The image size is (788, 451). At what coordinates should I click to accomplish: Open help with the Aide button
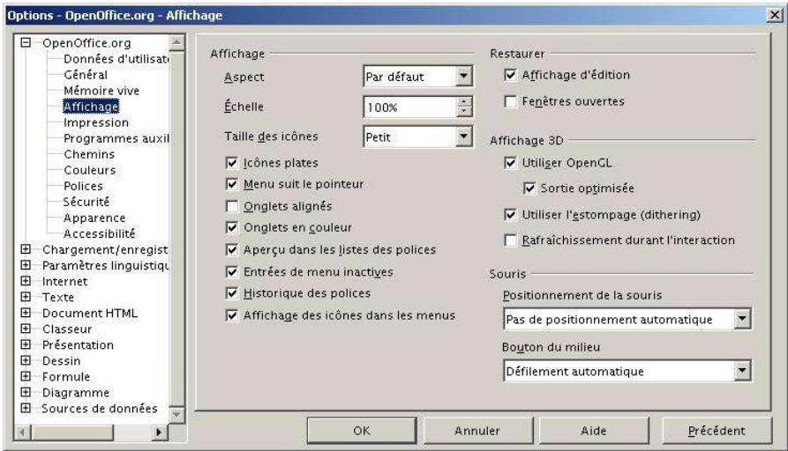coord(594,431)
